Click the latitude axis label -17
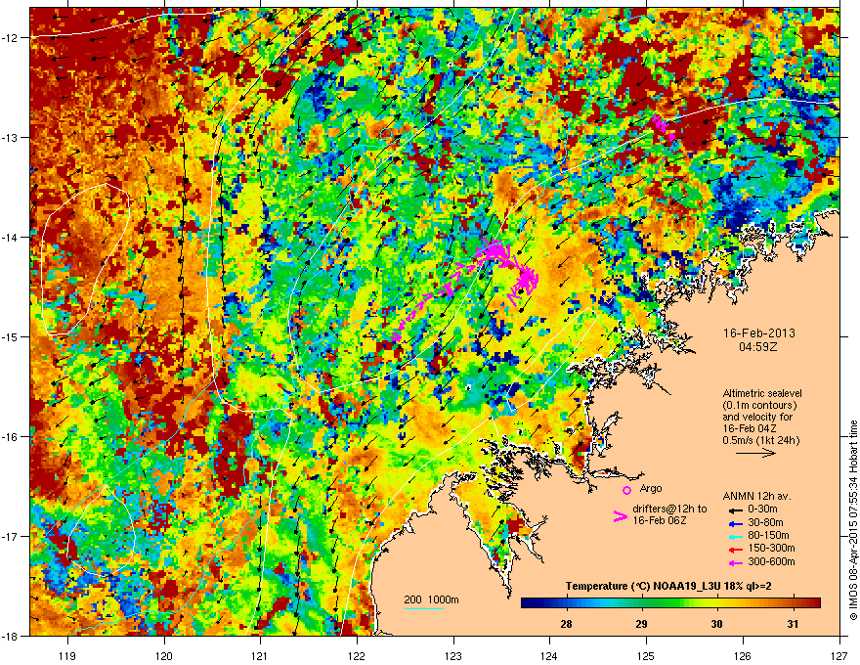 (10, 536)
